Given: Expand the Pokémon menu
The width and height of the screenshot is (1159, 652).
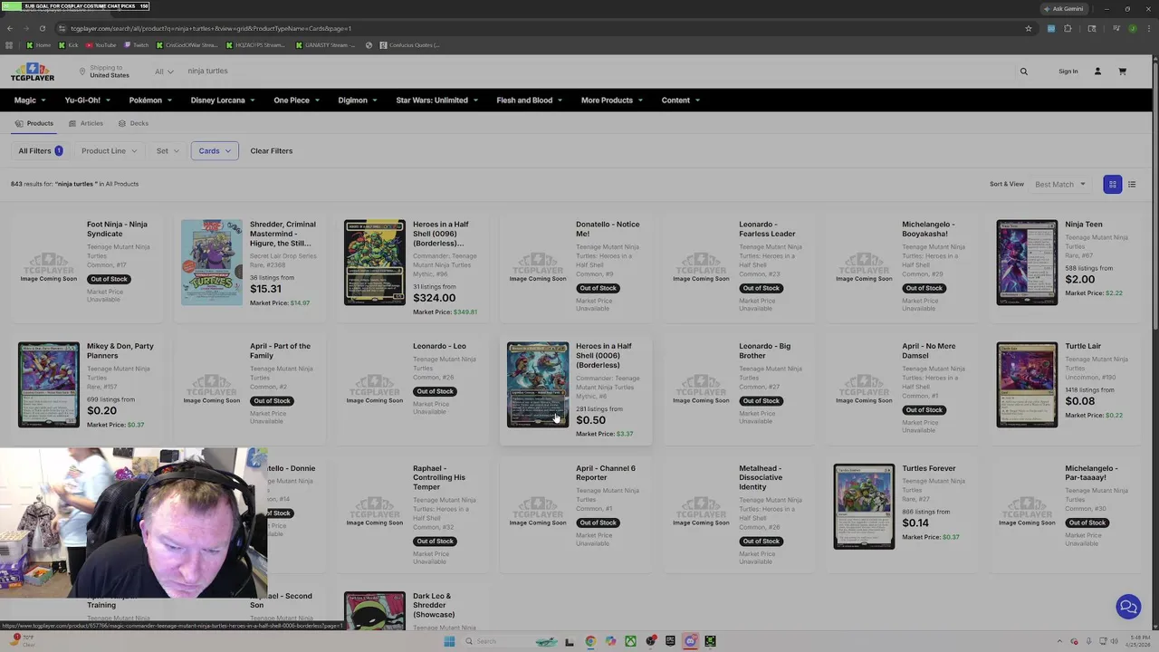Looking at the screenshot, I should click(150, 101).
